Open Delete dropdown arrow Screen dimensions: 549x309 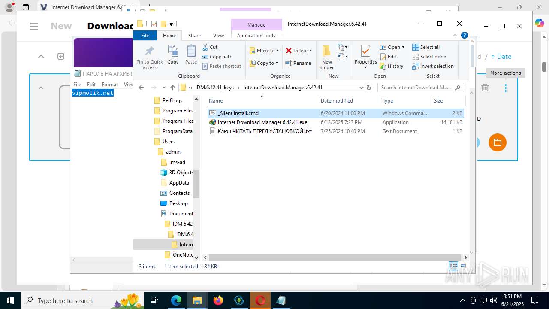pos(311,51)
